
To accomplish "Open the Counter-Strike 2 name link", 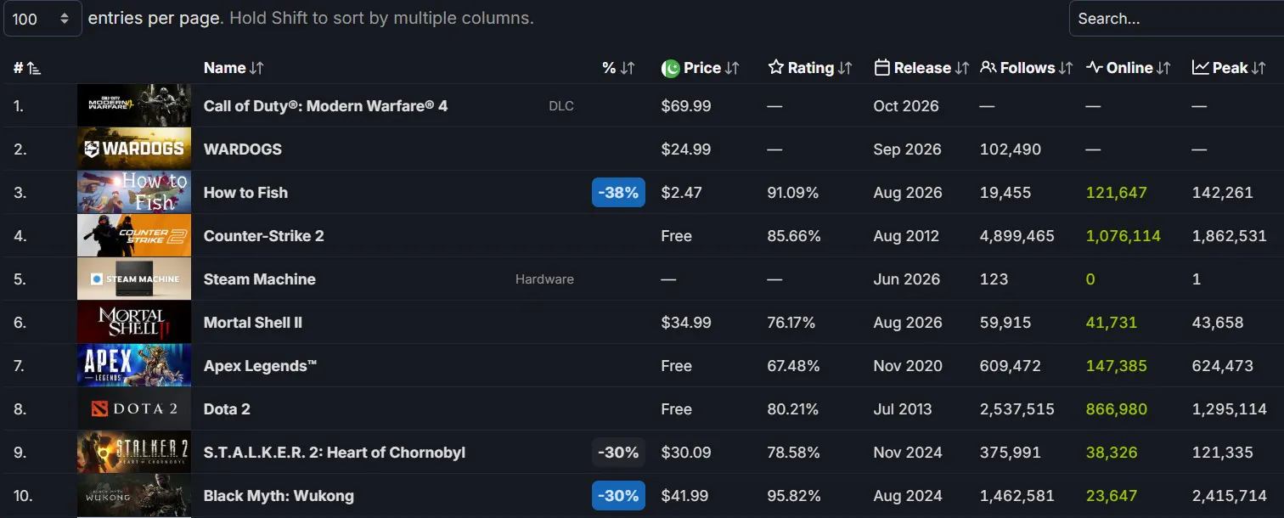I will click(264, 235).
